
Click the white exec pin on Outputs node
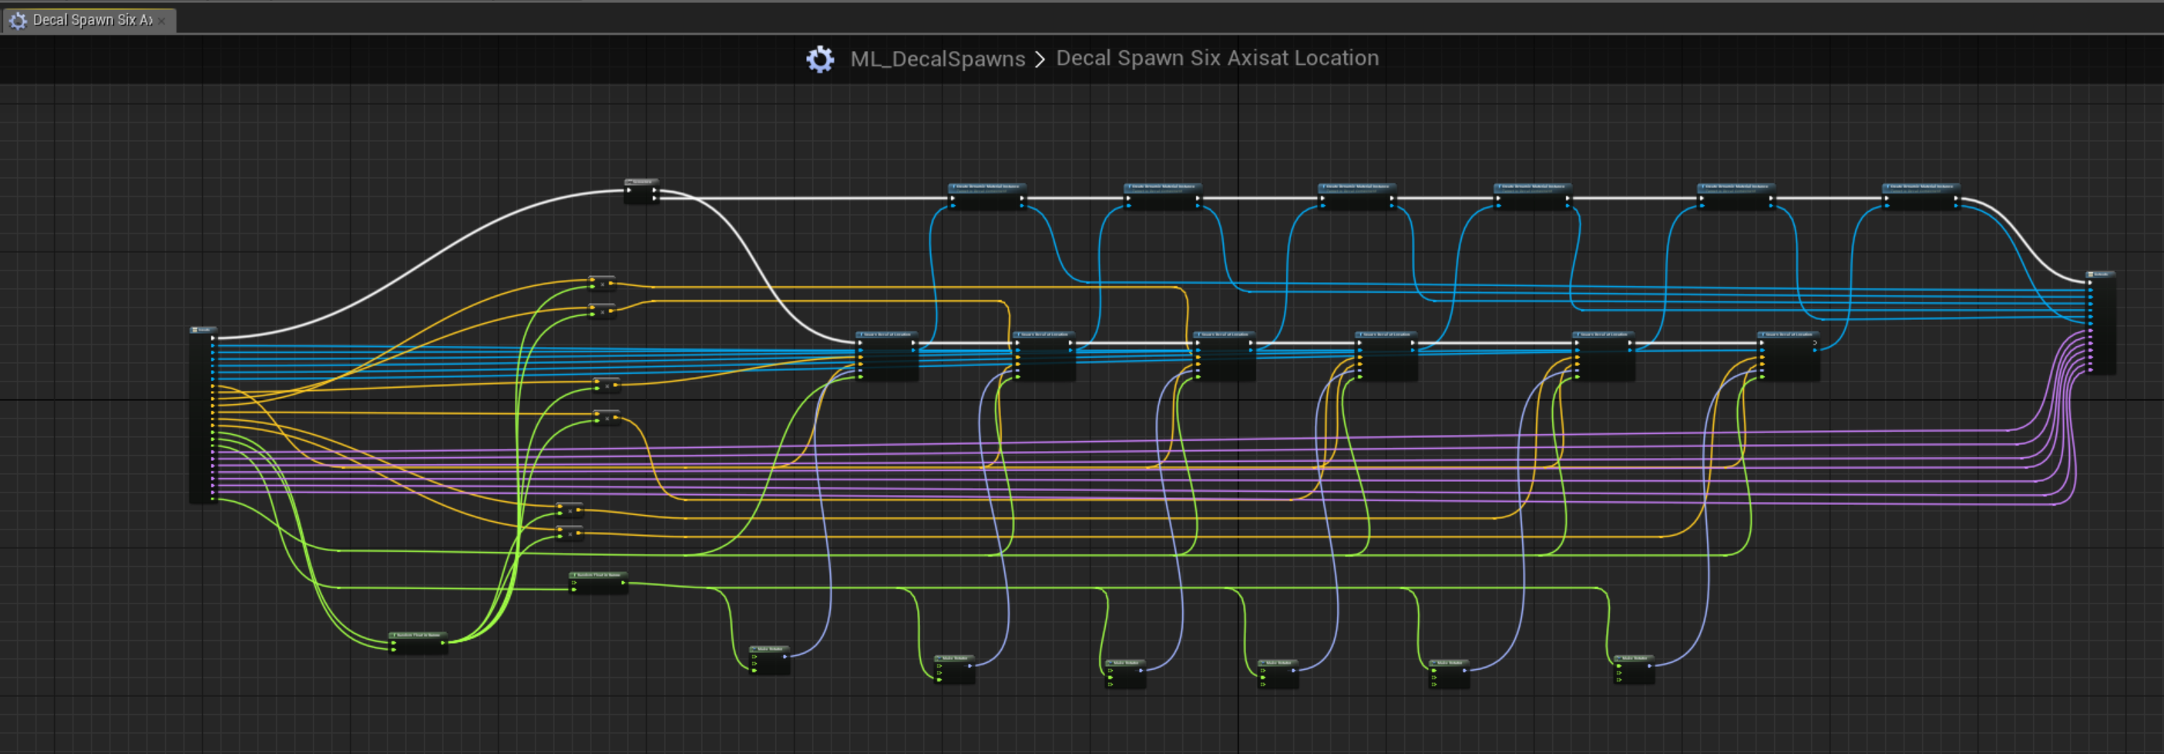click(2090, 282)
